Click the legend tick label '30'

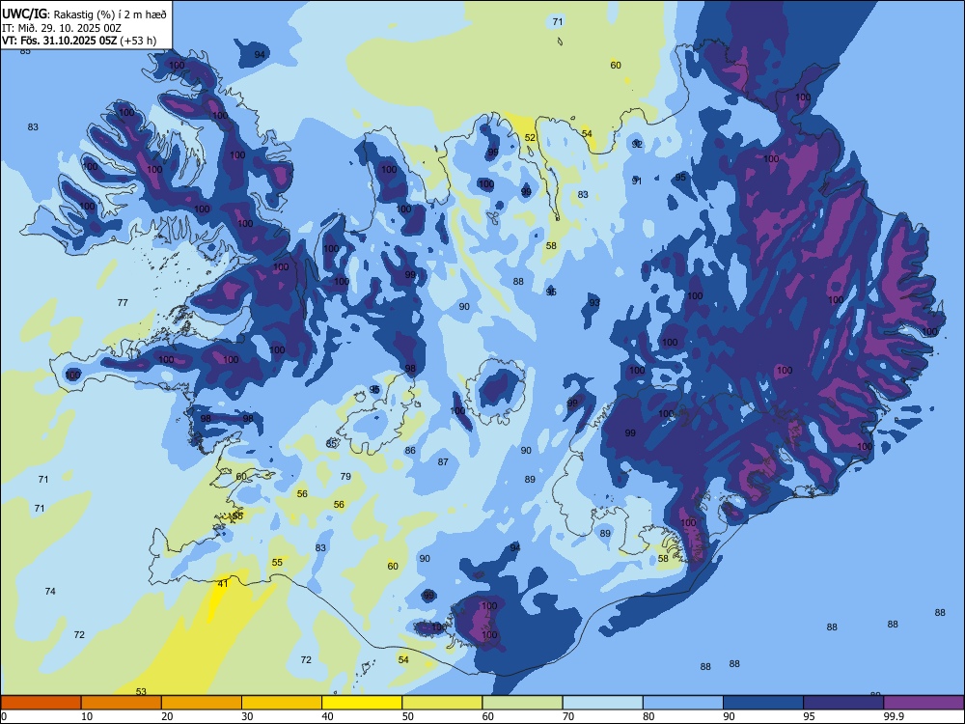(x=247, y=716)
